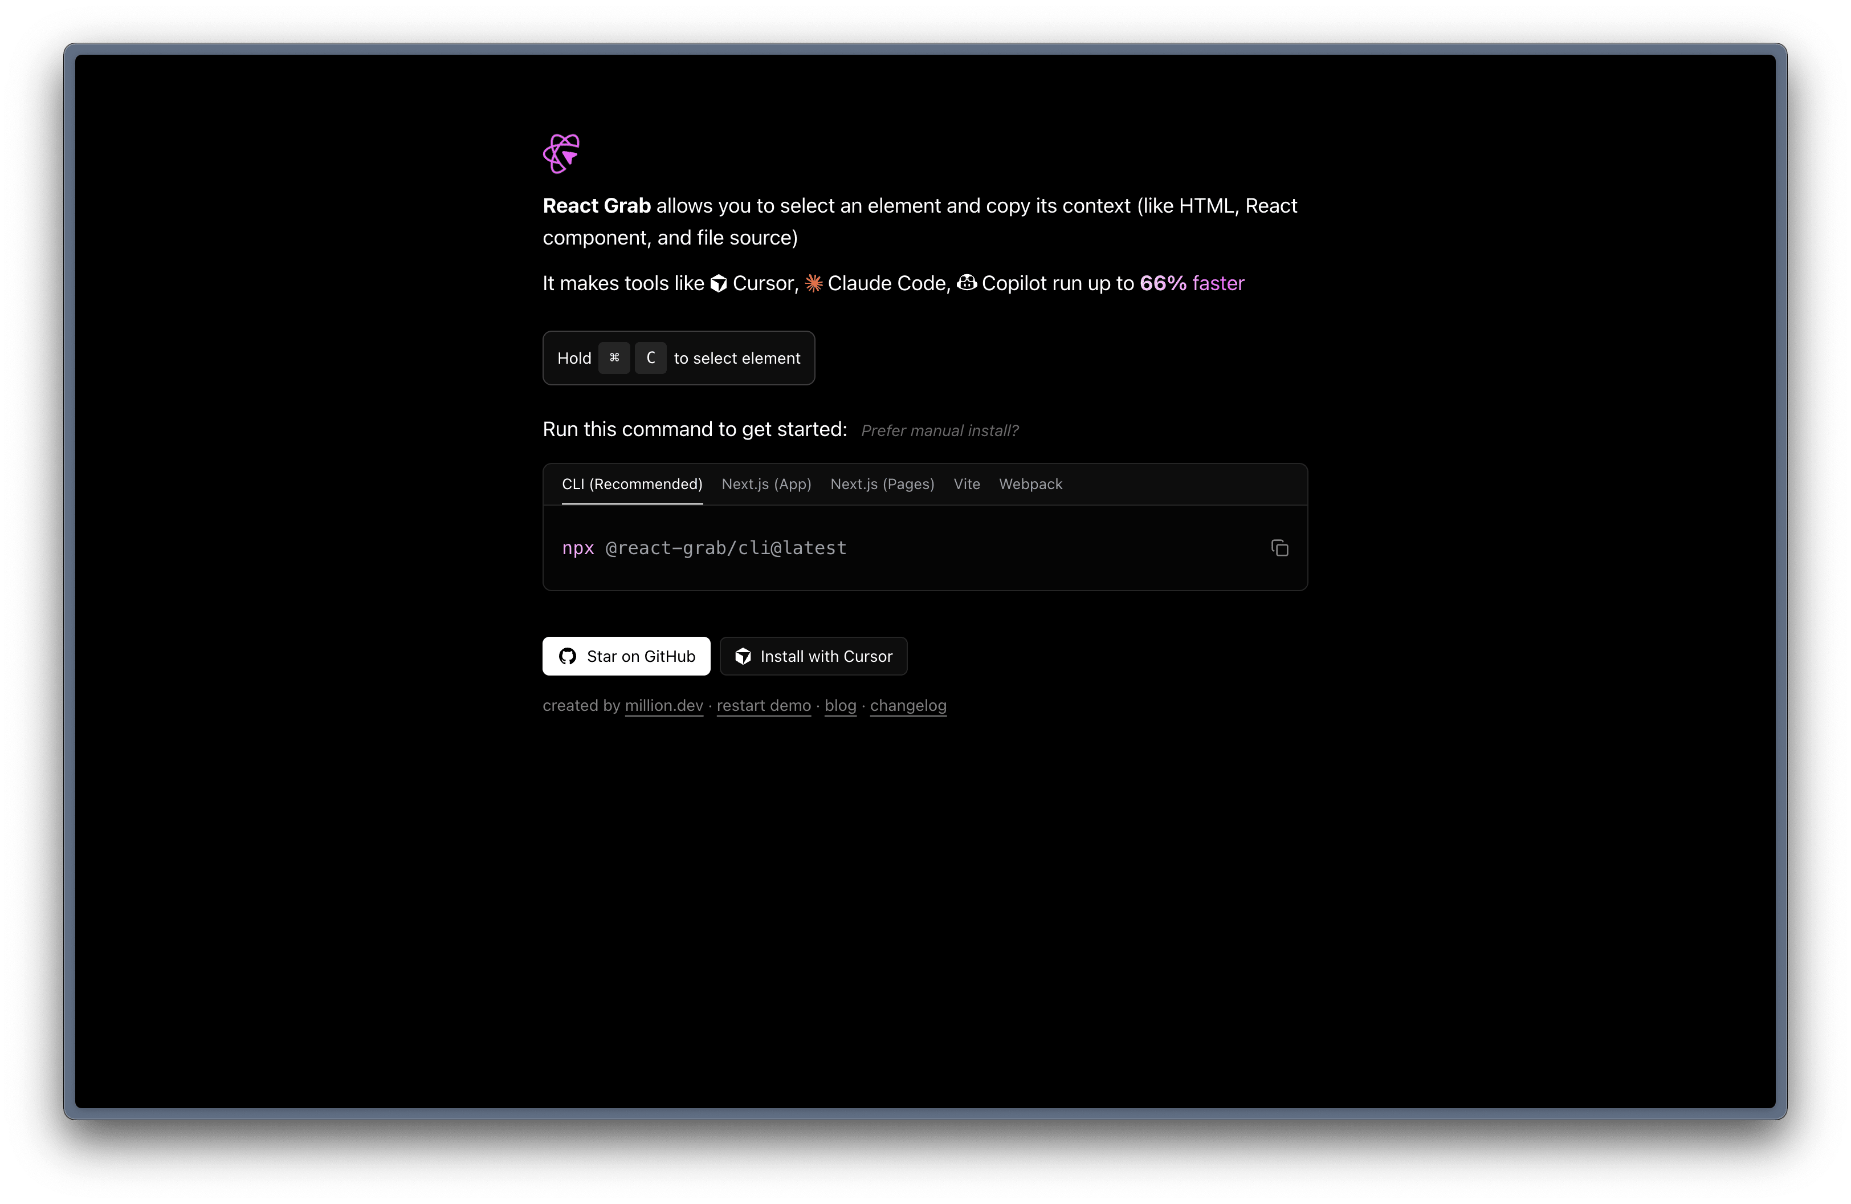Screen dimensions: 1851x1204
Task: Select the CLI (Recommended) tab
Action: tap(631, 484)
